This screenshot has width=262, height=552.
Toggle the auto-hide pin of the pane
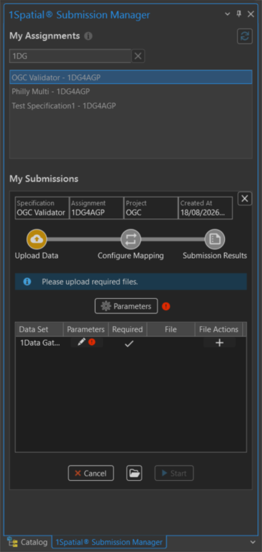coord(239,14)
